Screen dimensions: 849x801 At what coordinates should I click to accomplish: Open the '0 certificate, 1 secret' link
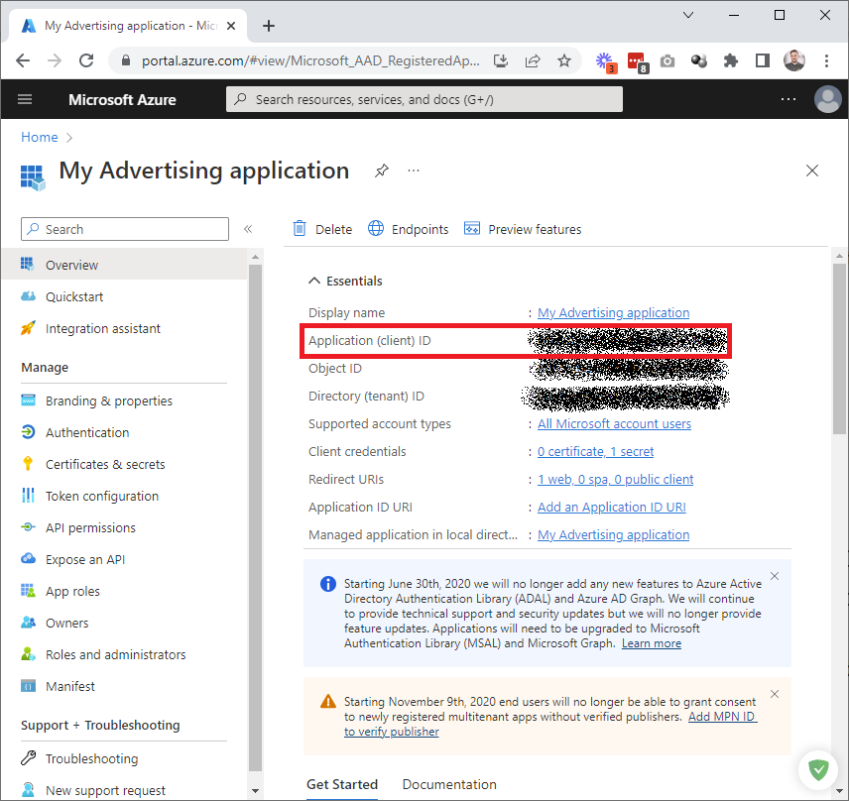595,451
